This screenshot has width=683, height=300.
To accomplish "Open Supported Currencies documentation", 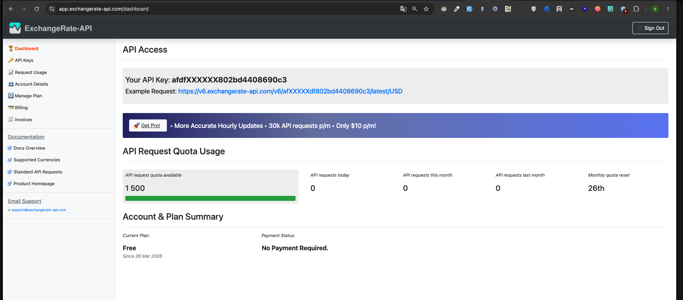I will point(37,160).
